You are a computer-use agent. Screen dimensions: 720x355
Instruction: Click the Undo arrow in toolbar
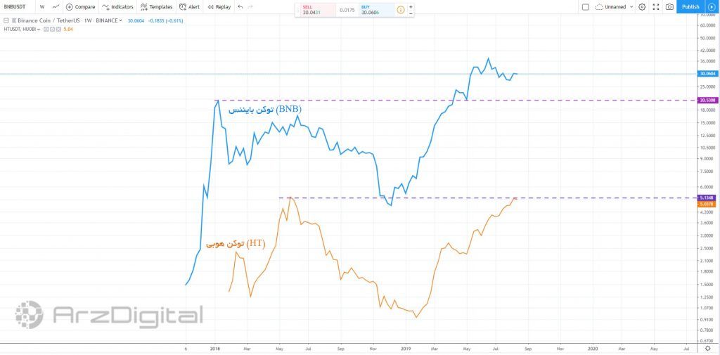[x=240, y=7]
